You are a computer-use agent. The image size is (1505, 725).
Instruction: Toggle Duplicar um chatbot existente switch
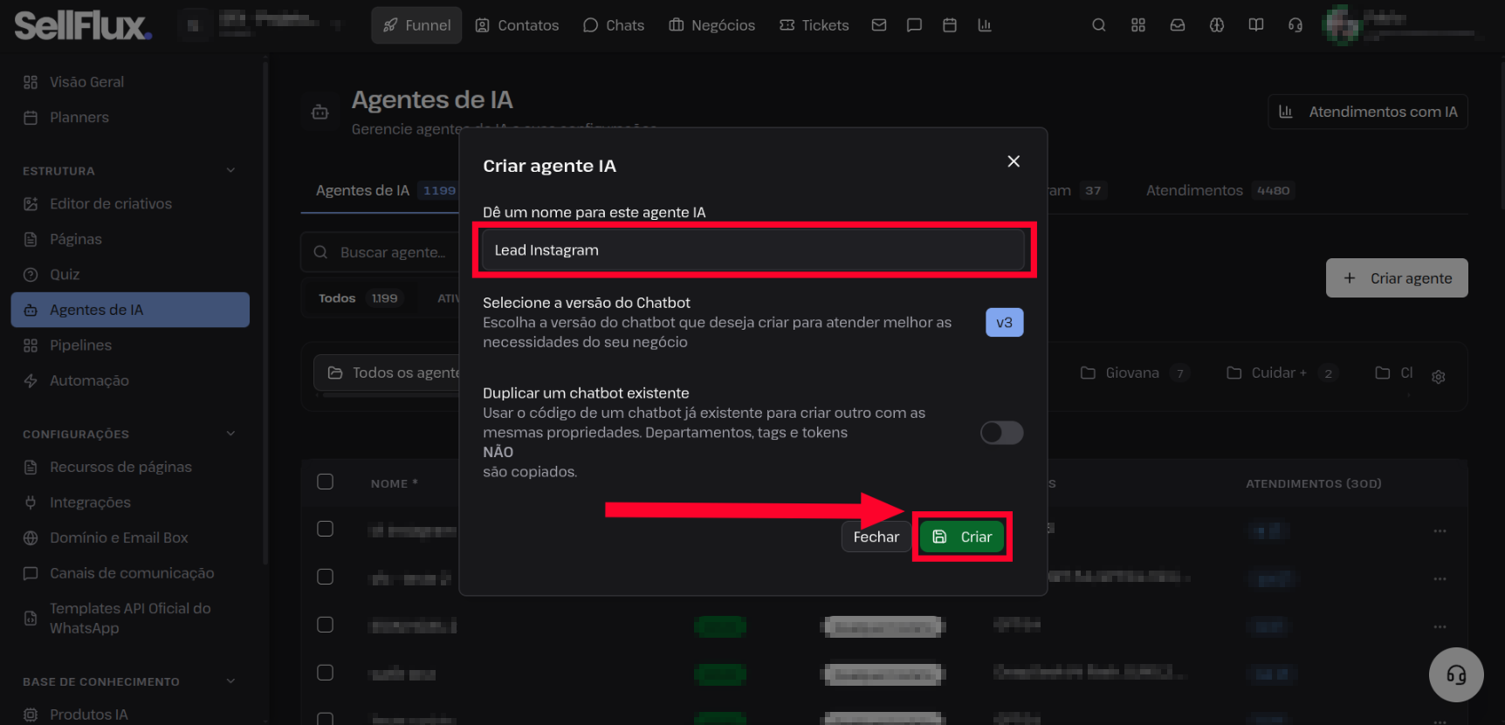(x=1001, y=433)
